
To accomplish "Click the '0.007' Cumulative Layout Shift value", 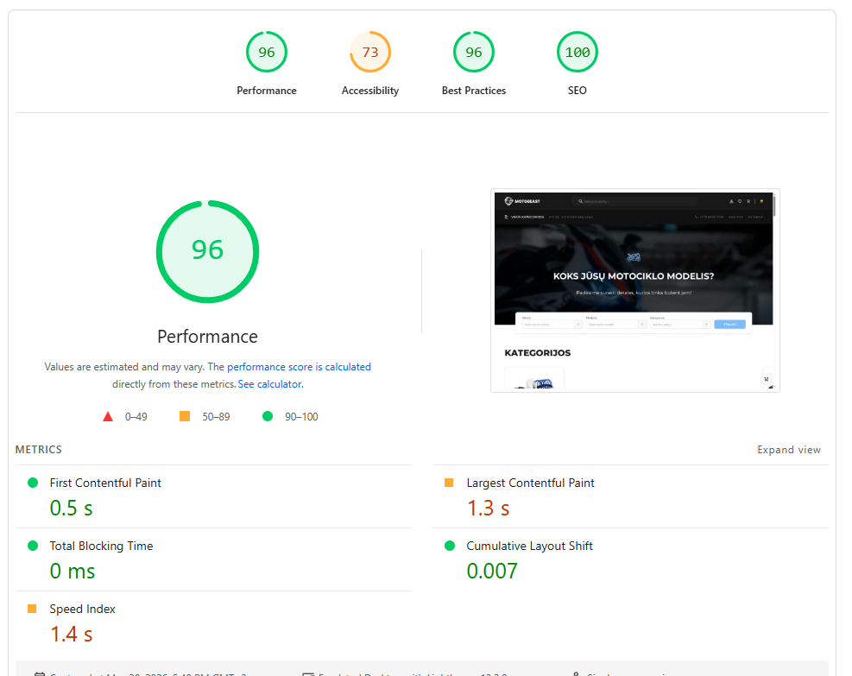I will tap(492, 572).
